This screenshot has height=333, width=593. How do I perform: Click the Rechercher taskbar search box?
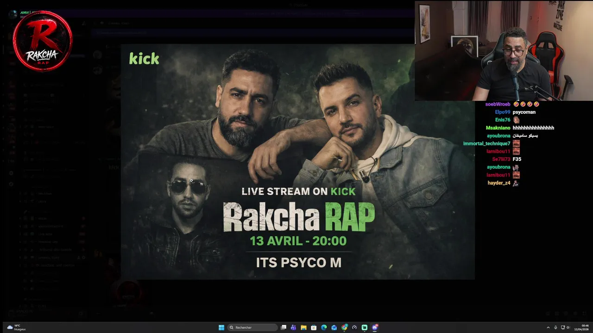(x=253, y=327)
